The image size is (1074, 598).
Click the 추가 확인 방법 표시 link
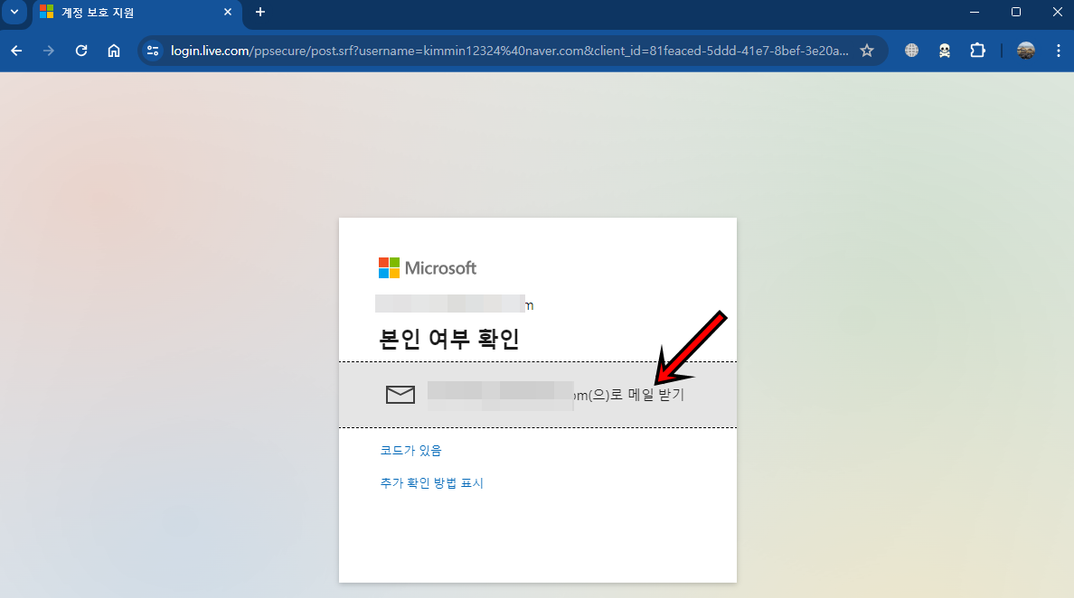click(x=431, y=483)
